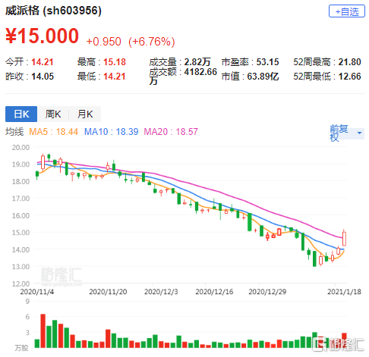369x357 pixels.
Task: Click the 今开 value 14.21
Action: 43,62
